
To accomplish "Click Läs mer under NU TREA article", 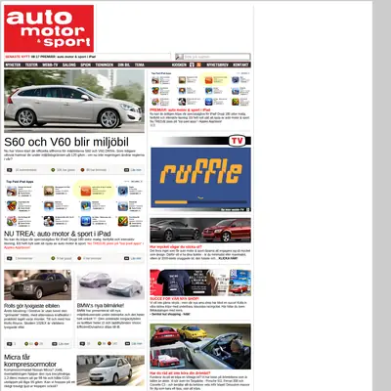I will (x=136, y=258).
